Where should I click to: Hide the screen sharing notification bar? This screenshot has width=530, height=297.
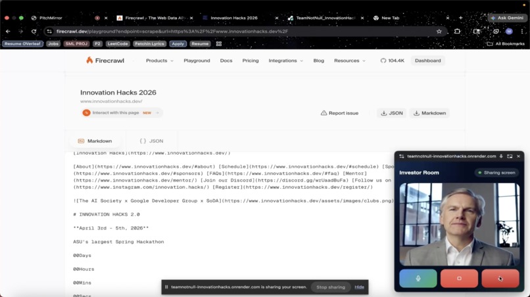click(x=359, y=287)
